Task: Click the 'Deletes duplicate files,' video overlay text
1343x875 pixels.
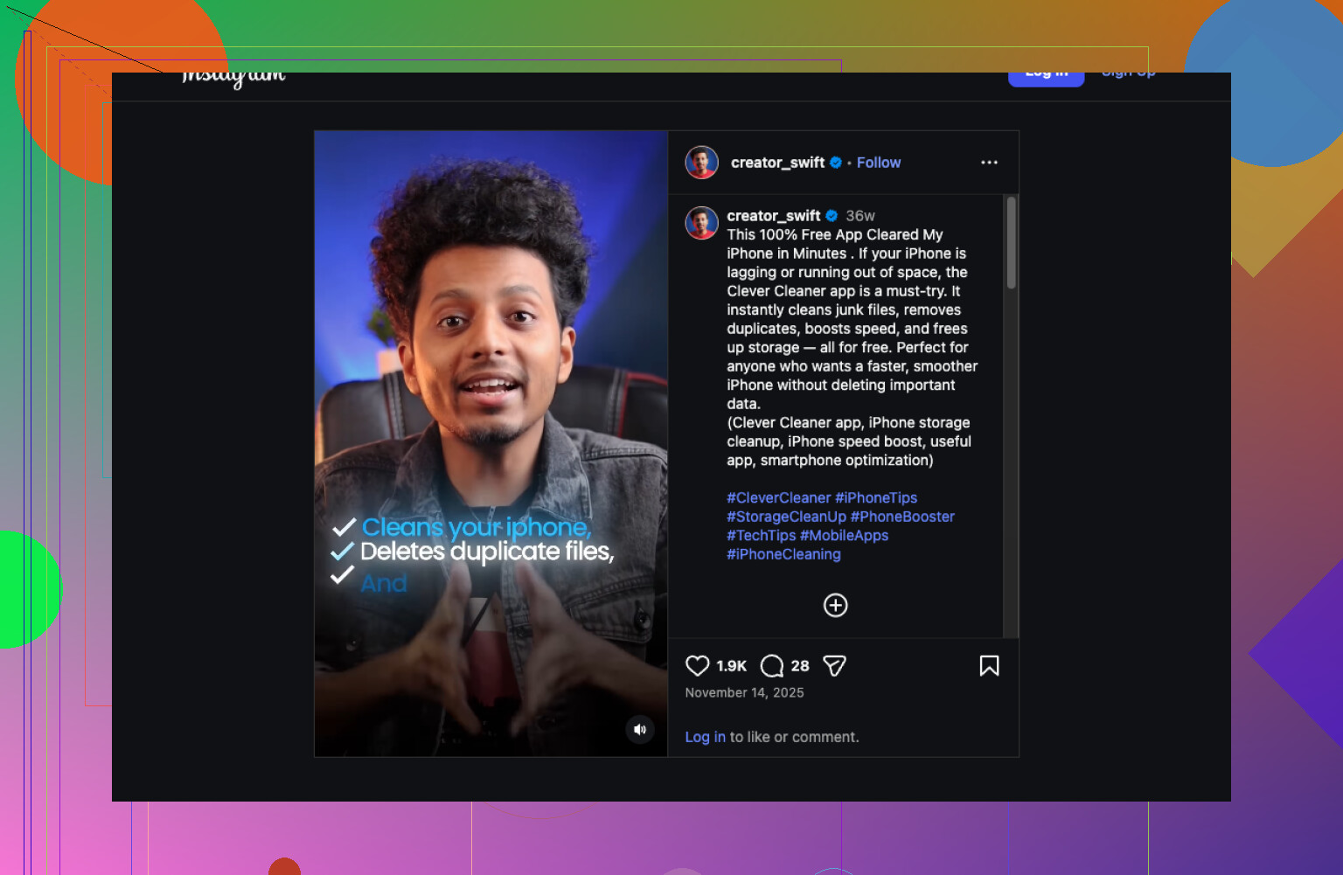Action: point(487,552)
